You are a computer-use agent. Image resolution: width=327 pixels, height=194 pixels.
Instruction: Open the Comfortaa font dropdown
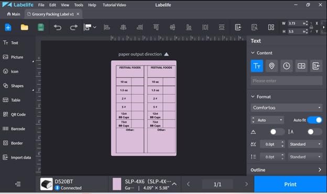(287, 107)
